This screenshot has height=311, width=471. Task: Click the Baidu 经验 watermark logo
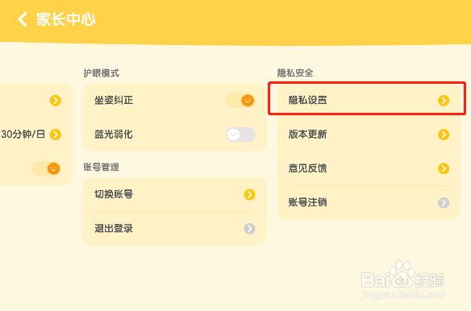pos(402,280)
